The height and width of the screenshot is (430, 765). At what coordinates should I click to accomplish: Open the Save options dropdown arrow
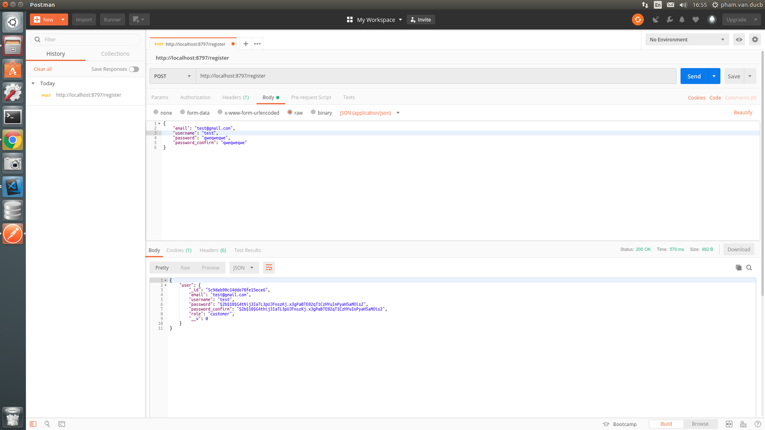(750, 76)
